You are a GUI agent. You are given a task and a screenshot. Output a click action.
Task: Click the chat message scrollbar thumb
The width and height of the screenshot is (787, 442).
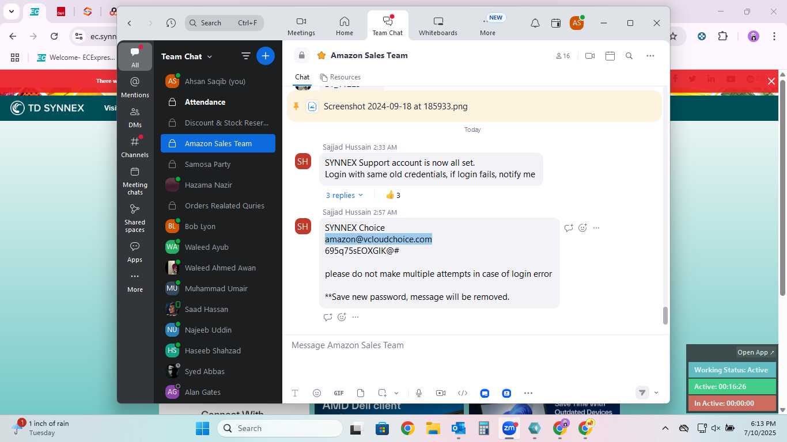tap(665, 316)
